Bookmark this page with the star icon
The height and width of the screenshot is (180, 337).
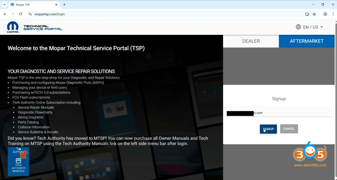(314, 14)
